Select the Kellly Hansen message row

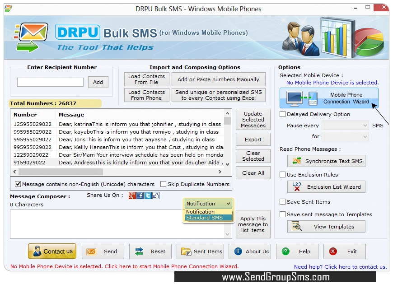117,147
